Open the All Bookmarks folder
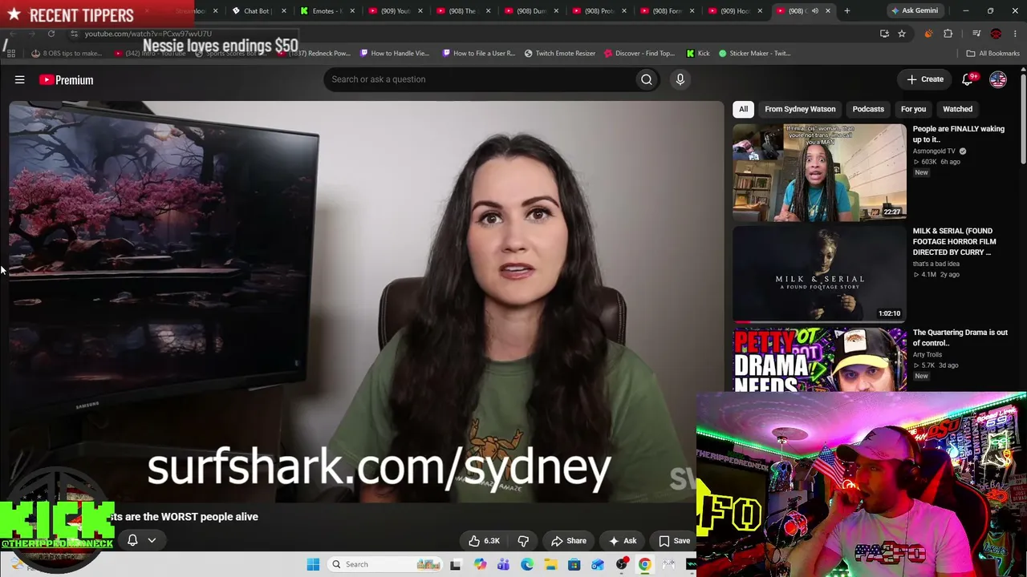This screenshot has height=577, width=1027. [993, 54]
